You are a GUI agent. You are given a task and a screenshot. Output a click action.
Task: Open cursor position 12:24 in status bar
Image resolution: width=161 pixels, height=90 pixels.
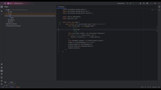pyautogui.click(x=142, y=87)
